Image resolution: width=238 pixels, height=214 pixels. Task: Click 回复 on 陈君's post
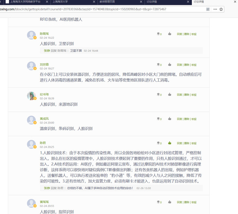pyautogui.click(x=180, y=143)
